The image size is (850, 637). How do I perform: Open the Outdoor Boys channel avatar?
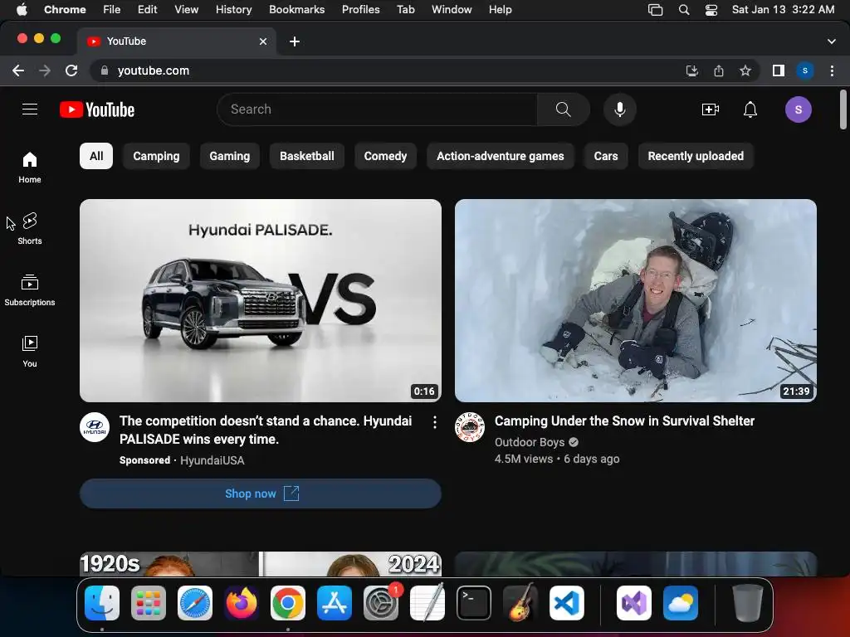pos(470,427)
